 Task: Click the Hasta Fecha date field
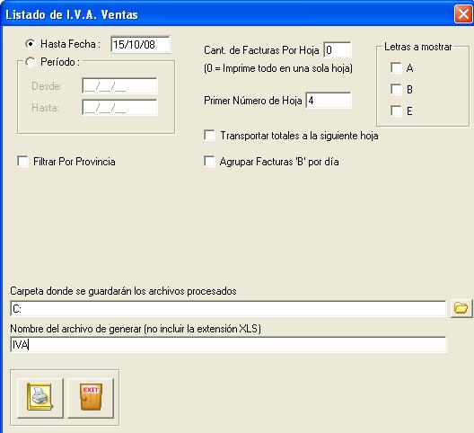tap(141, 45)
